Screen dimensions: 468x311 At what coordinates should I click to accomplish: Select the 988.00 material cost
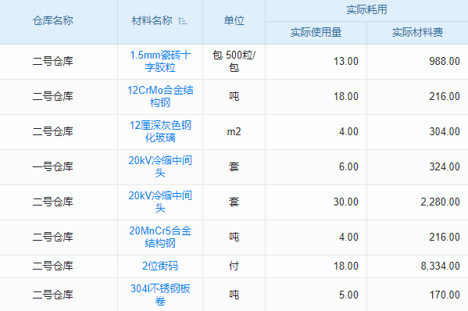(445, 61)
